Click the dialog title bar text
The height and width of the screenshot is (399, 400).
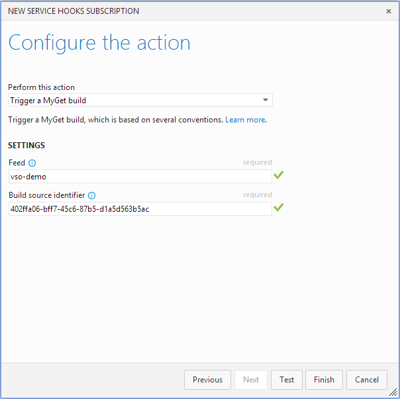[74, 11]
